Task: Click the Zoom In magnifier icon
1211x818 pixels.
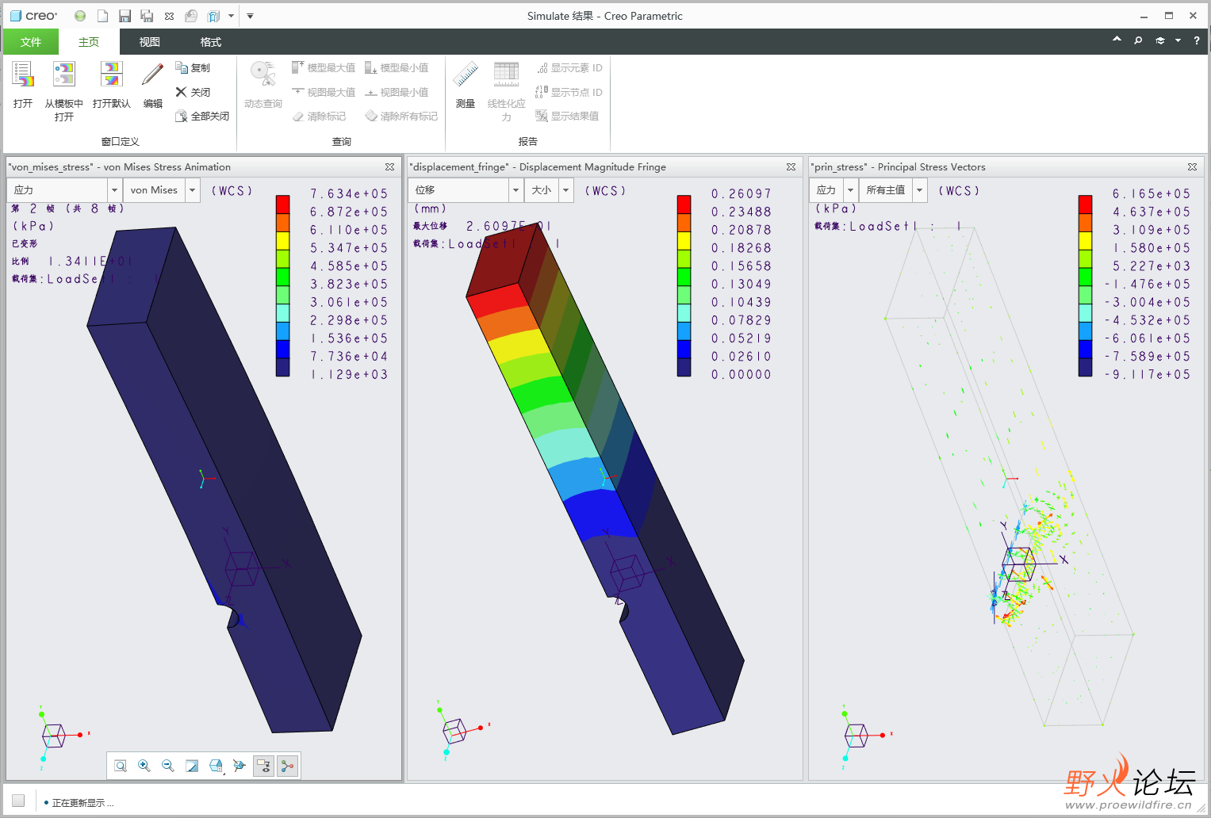Action: (144, 766)
